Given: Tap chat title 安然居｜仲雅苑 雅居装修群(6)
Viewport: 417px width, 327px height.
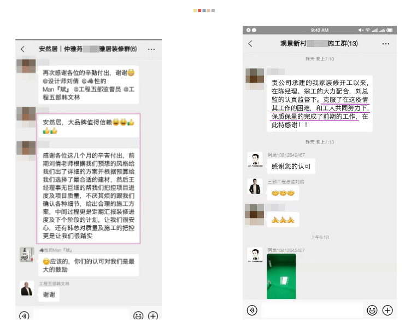Looking at the screenshot, I should point(88,49).
